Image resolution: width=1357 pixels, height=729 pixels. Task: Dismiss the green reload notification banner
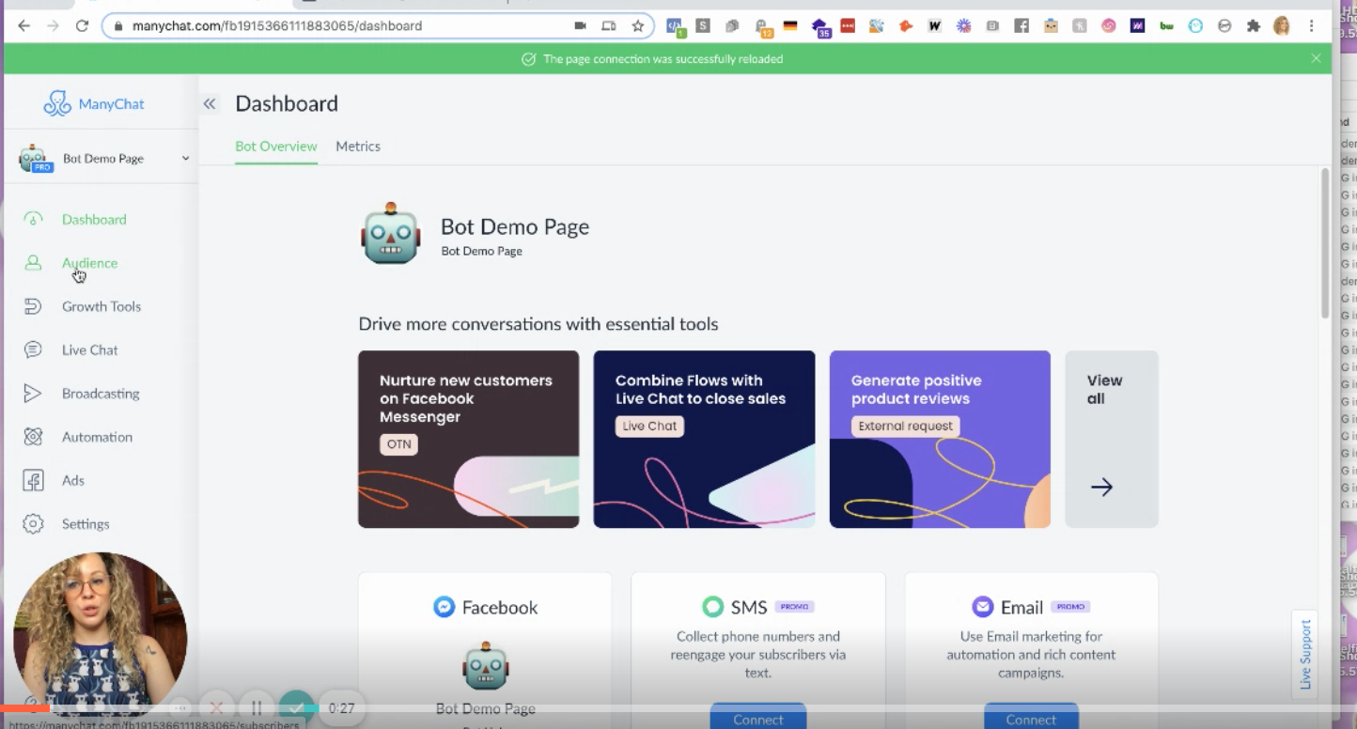[1316, 58]
